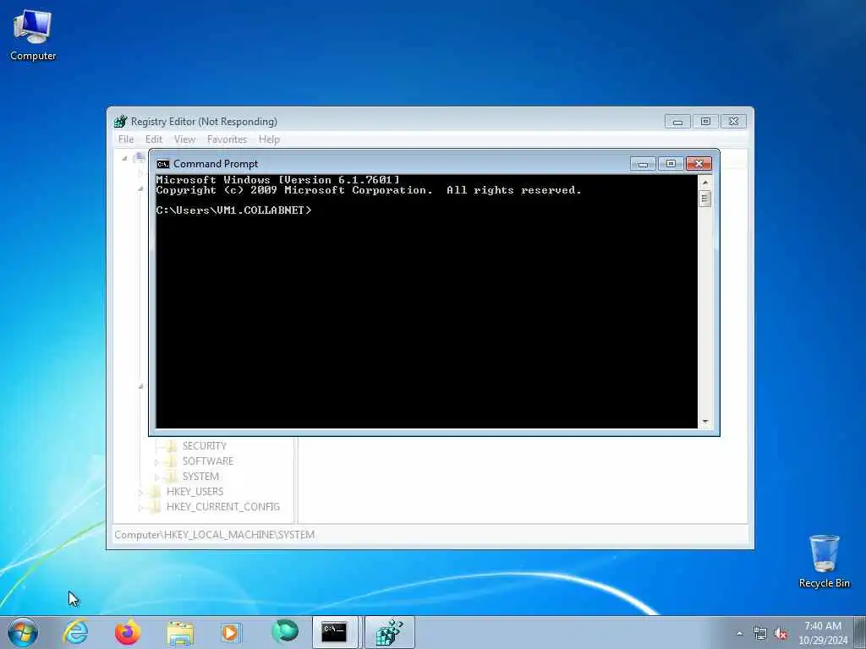Select the Recycle Bin desktop icon

pos(824,561)
